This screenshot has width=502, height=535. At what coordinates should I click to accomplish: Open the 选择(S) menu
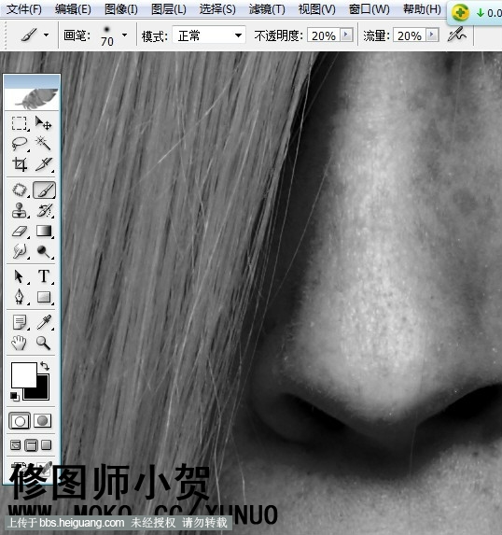coord(217,9)
